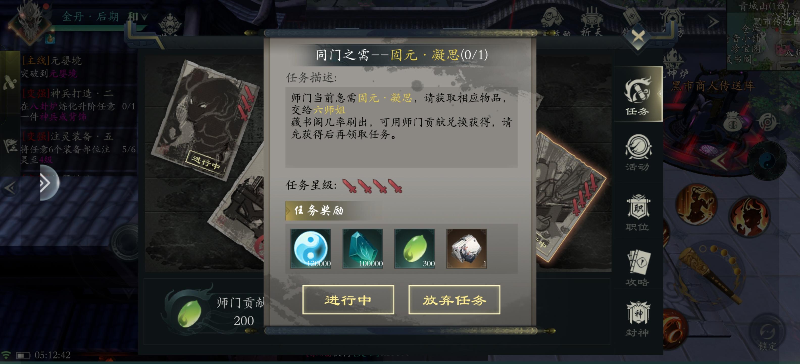Expand top menu with right arrow
800x364 pixels.
713,21
